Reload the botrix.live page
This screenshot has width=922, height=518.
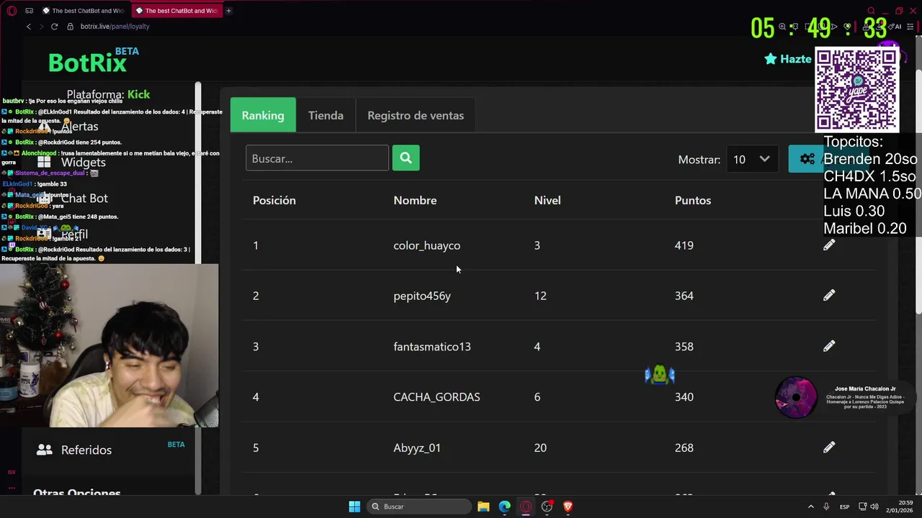click(x=54, y=27)
